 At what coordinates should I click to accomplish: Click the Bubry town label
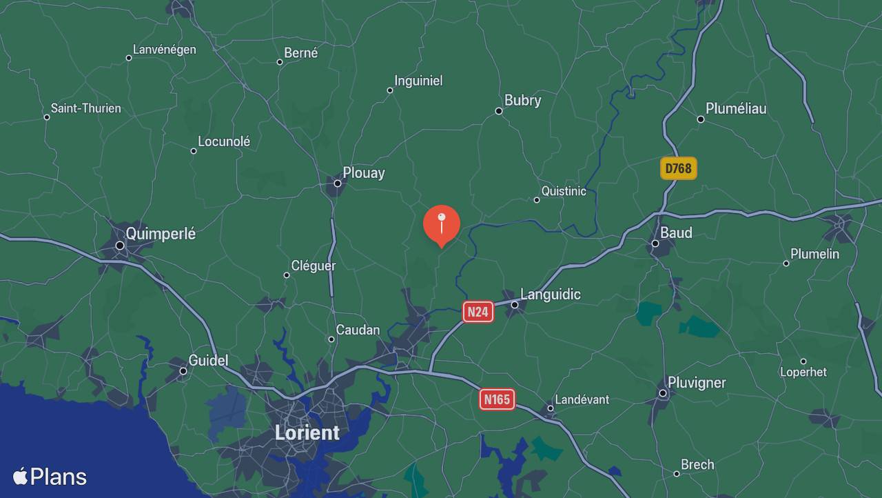pos(522,100)
